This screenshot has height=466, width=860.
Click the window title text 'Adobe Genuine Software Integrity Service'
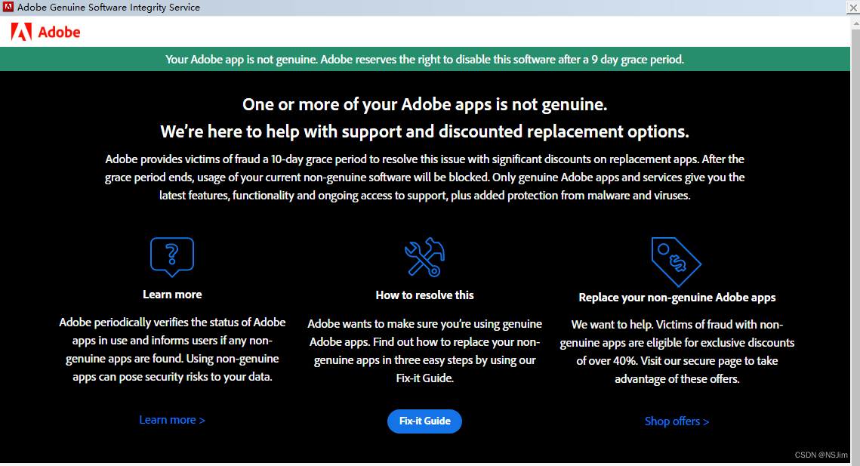(x=109, y=7)
